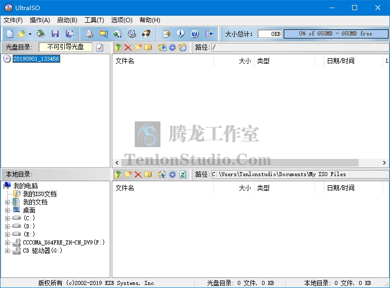
Task: Select the 20190901_133456 disc node
Action: [x=36, y=59]
